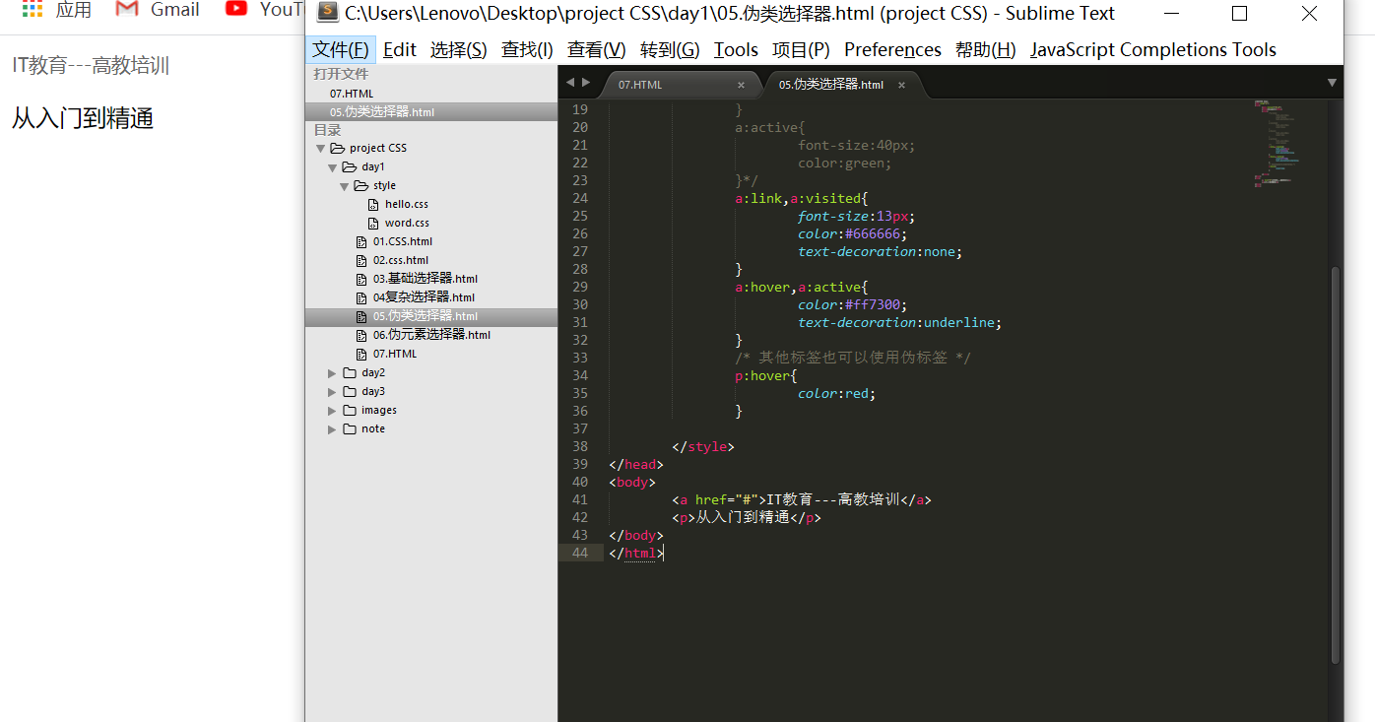Click the 03.基础选择器.html file icon
Screen dimensions: 1375x722
(x=361, y=280)
